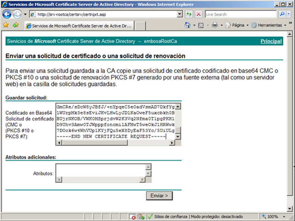Open Favorites Center star icon
Viewport: 295px width, 221px height.
(x=6, y=25)
